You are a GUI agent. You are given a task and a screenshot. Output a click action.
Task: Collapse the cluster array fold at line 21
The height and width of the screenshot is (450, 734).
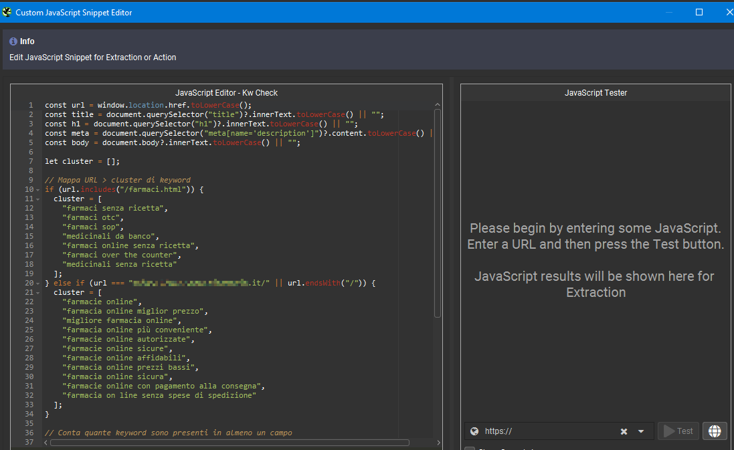coord(38,293)
